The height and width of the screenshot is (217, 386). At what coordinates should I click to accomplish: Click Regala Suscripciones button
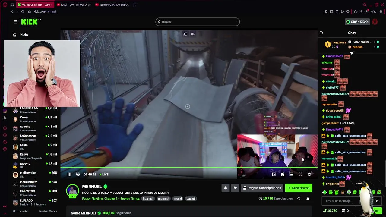click(261, 188)
